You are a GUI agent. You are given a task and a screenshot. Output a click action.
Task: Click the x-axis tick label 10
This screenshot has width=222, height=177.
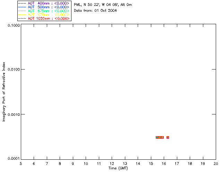(86, 164)
